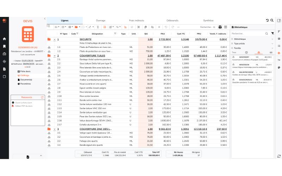The image size is (282, 176).
Task: Expand the Type article dropdown arrow
Action: (x=272, y=43)
